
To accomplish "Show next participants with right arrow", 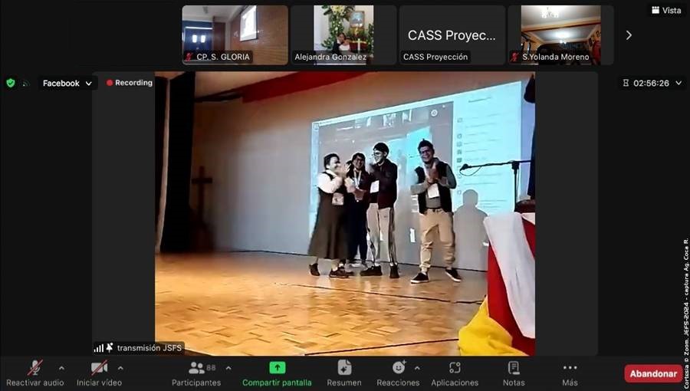I will [x=629, y=35].
